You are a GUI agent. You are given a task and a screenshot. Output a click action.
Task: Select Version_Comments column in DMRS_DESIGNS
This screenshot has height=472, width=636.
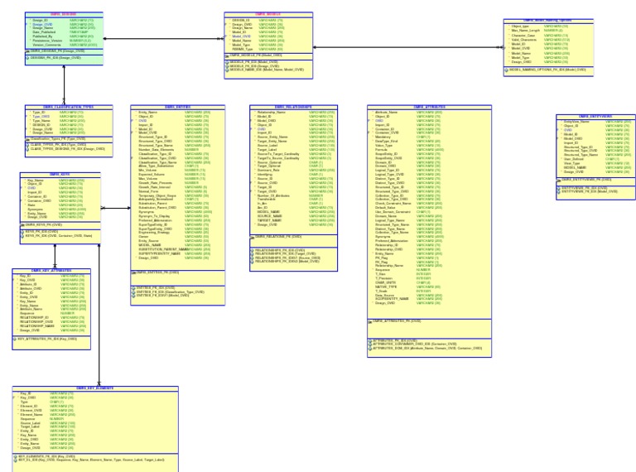64,45
